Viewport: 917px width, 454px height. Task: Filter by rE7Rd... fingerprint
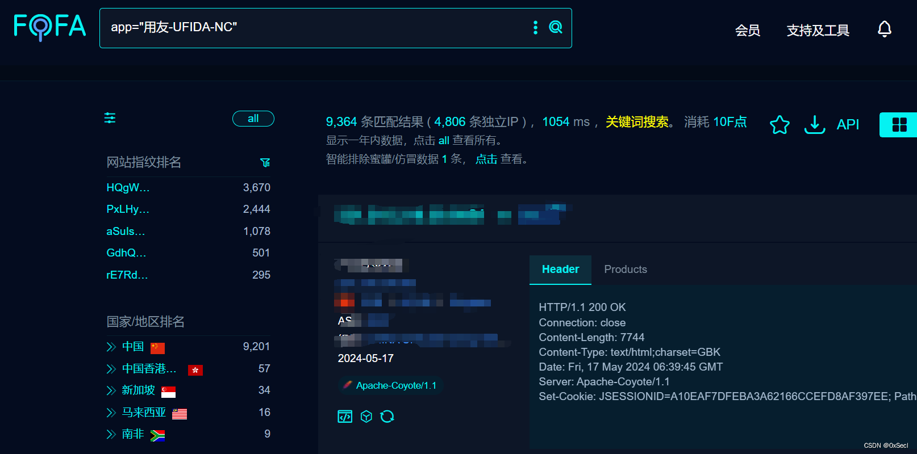point(127,275)
